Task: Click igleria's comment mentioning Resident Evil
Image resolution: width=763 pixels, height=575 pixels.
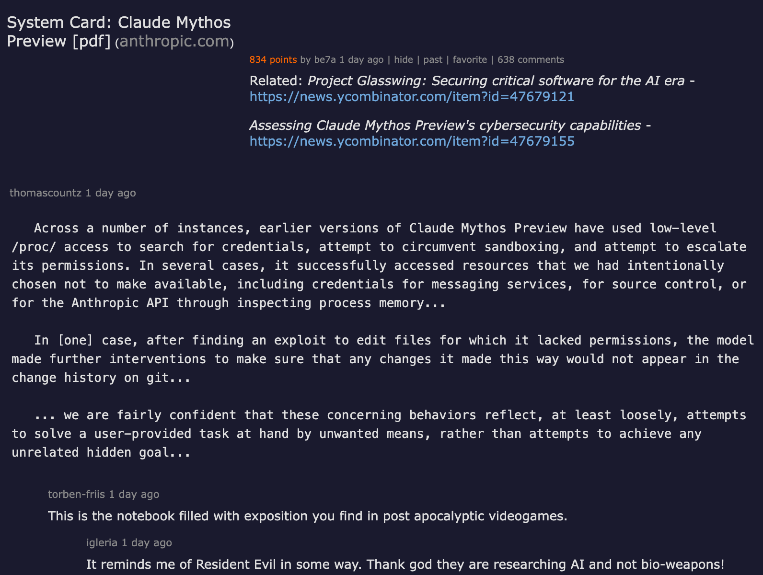Action: (405, 564)
